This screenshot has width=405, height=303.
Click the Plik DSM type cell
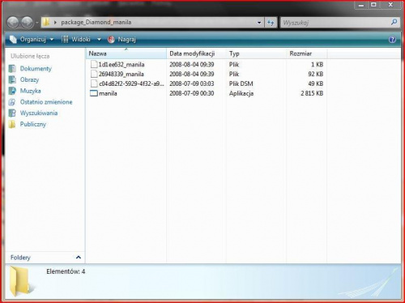(241, 83)
